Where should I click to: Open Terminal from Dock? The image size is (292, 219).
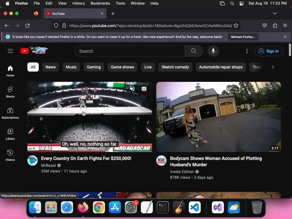163,207
